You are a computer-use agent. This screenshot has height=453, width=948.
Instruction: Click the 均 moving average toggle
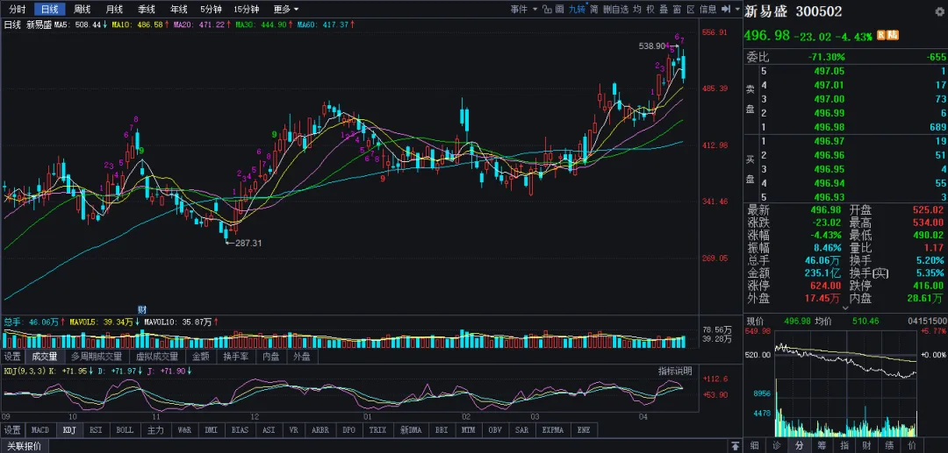(x=637, y=9)
